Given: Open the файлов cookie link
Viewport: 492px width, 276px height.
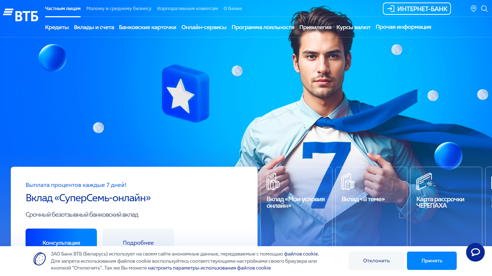Looking at the screenshot, I should 301,254.
